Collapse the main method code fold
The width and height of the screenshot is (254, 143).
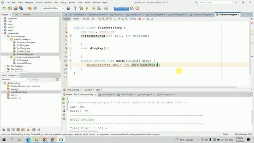click(x=71, y=60)
